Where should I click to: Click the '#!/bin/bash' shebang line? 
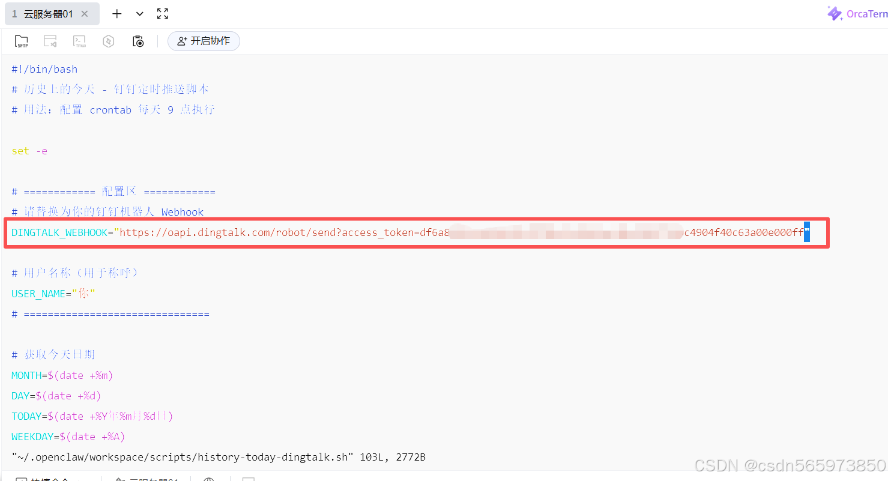click(44, 69)
